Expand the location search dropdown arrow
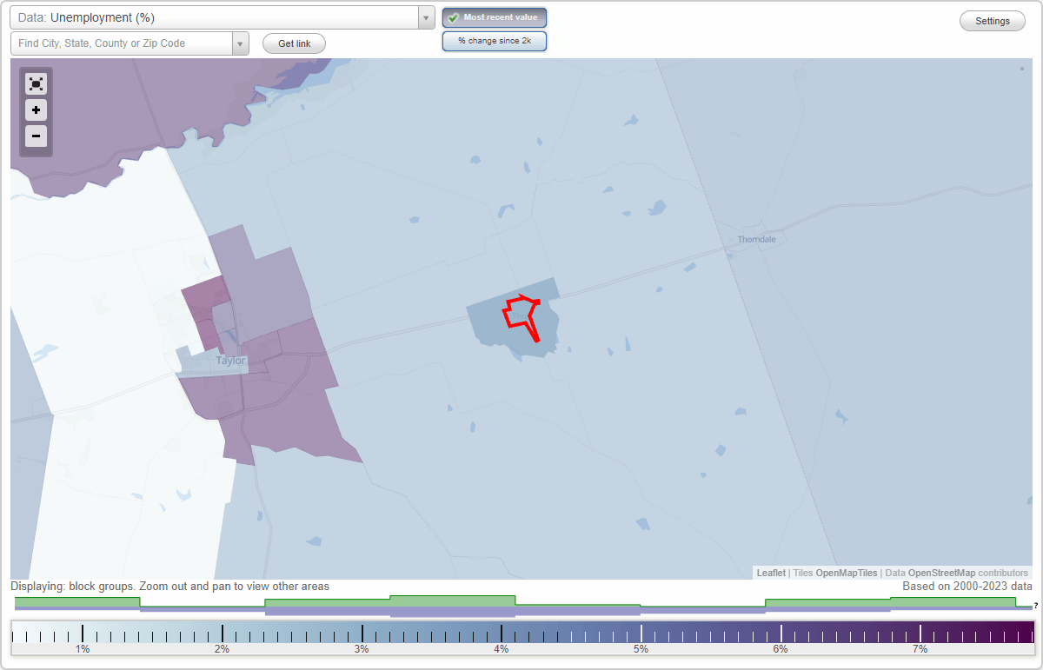The width and height of the screenshot is (1043, 670). pyautogui.click(x=241, y=43)
